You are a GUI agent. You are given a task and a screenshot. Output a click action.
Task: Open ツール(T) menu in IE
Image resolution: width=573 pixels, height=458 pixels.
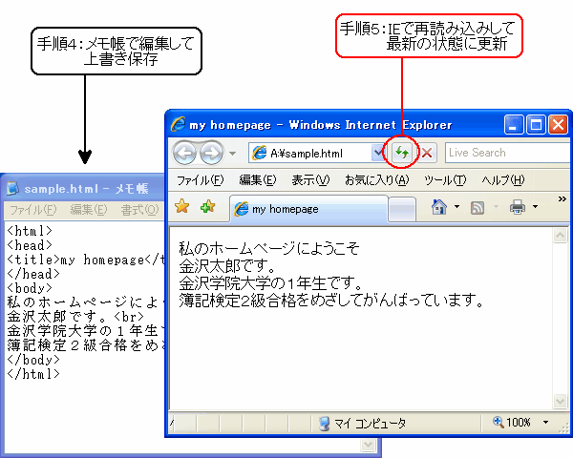click(445, 180)
